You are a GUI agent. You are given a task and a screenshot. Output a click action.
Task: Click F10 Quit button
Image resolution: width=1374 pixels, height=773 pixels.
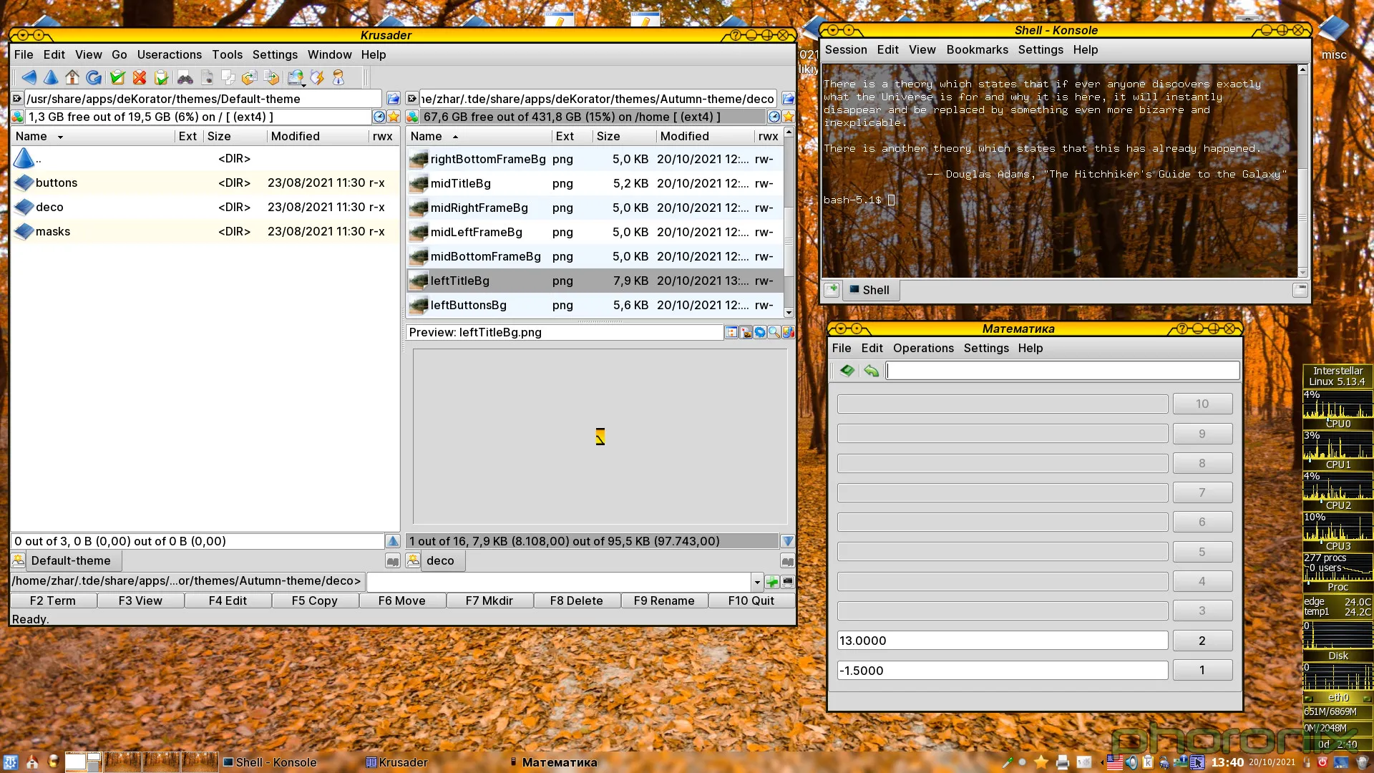(x=751, y=601)
